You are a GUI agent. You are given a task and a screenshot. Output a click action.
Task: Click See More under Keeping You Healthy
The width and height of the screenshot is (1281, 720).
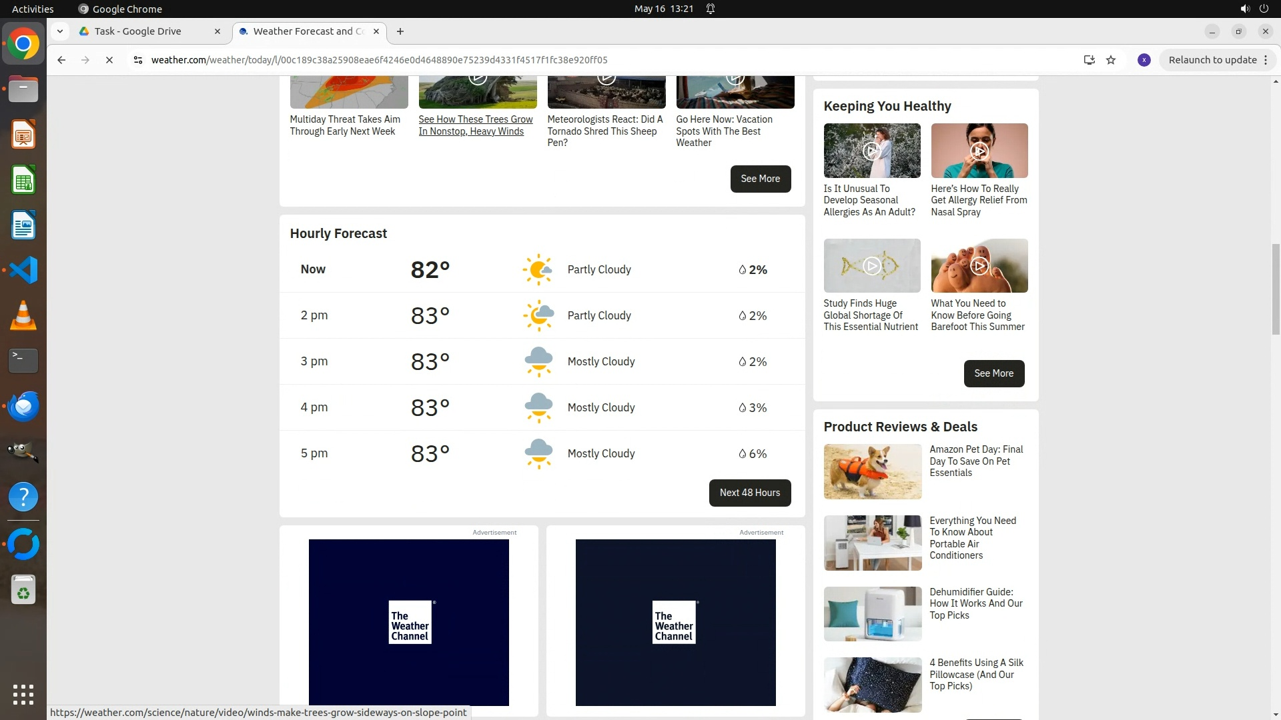[993, 373]
